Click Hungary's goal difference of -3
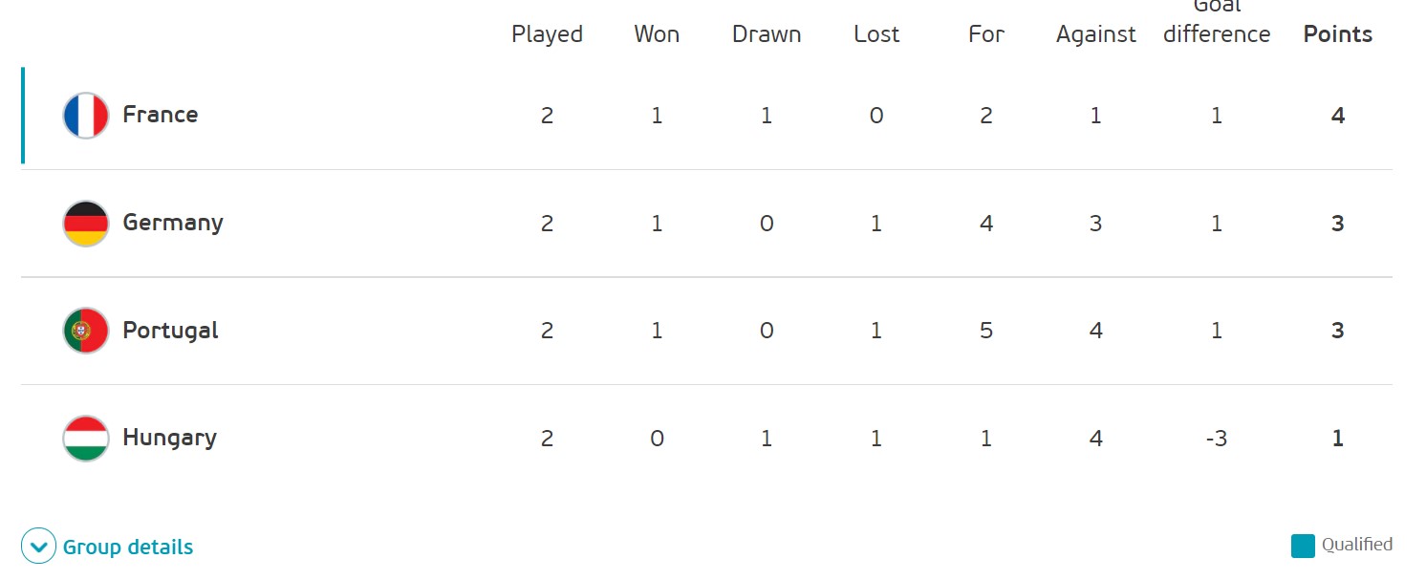 click(x=1217, y=439)
